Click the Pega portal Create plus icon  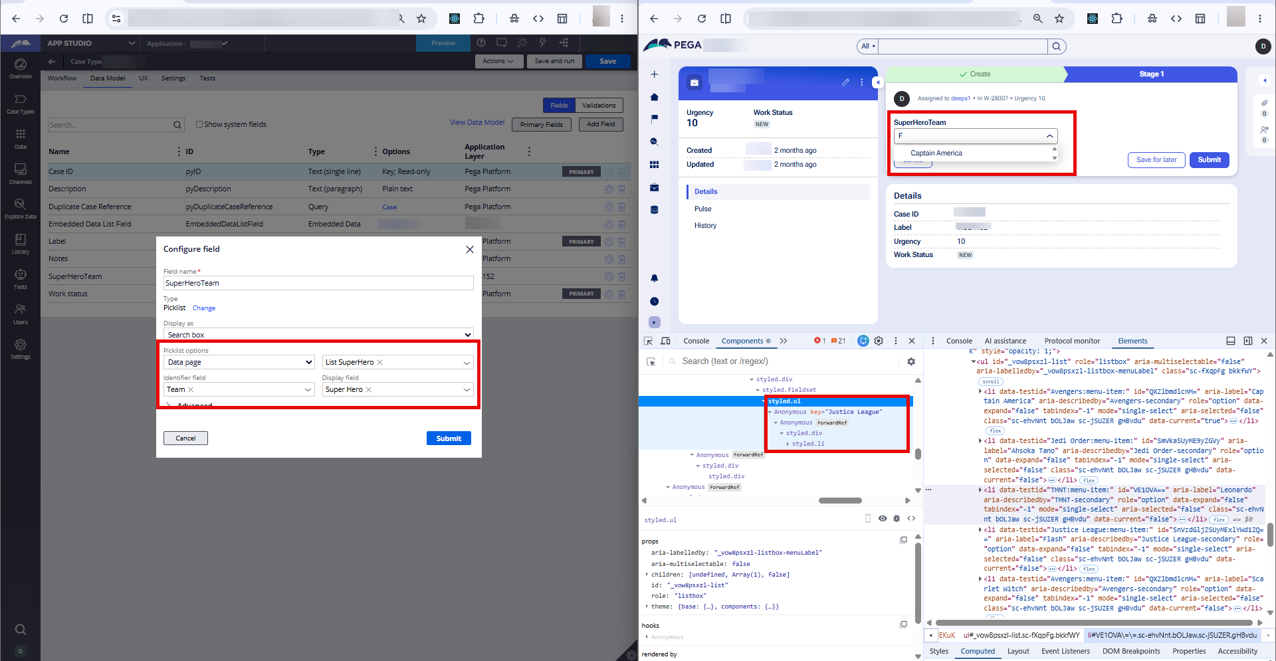tap(654, 74)
